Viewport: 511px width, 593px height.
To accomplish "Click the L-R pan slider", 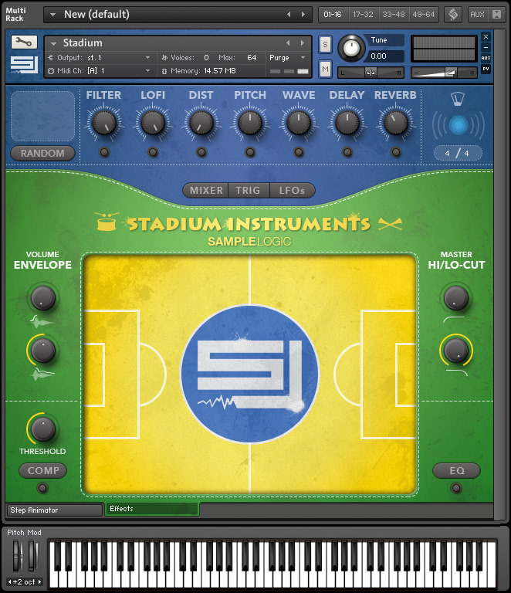I will click(x=371, y=73).
